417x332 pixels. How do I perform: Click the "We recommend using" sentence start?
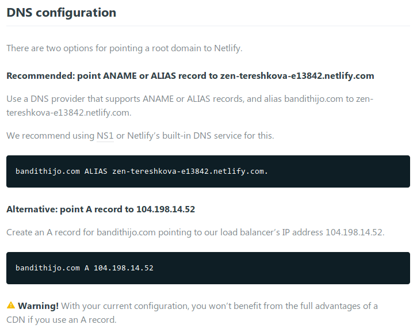(50, 136)
